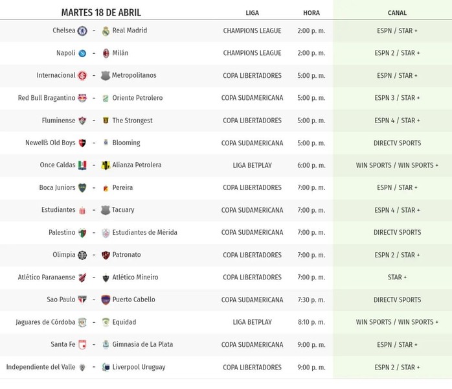This screenshot has height=389, width=452.
Task: Select the LIGA column header
Action: [x=253, y=13]
